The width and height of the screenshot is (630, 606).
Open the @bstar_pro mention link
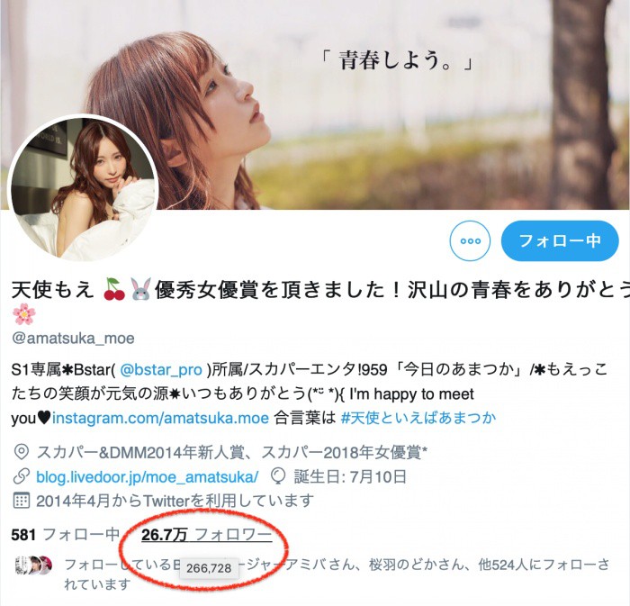(x=161, y=370)
